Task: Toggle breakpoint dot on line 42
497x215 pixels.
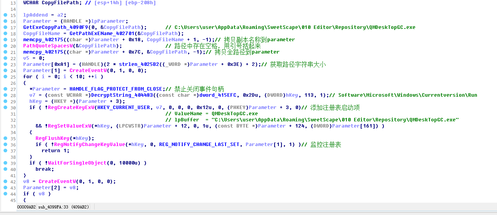Action: pyautogui.click(x=5, y=181)
